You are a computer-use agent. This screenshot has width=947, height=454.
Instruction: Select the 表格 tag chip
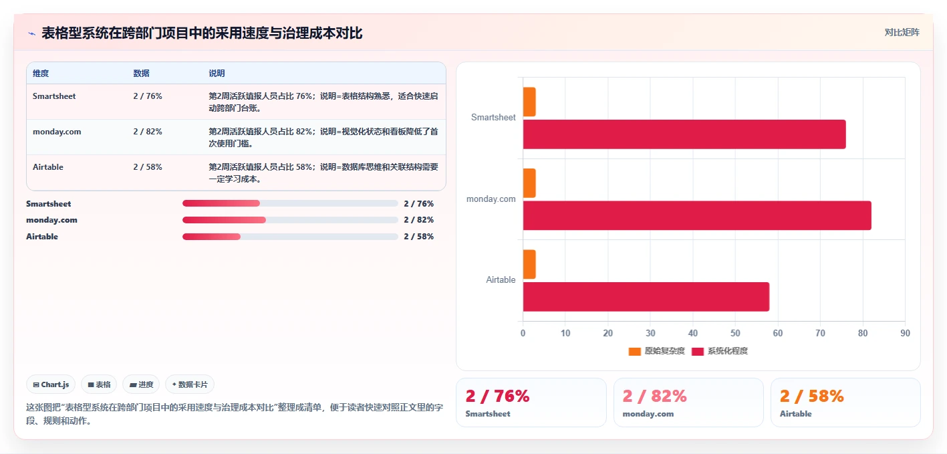tap(99, 384)
